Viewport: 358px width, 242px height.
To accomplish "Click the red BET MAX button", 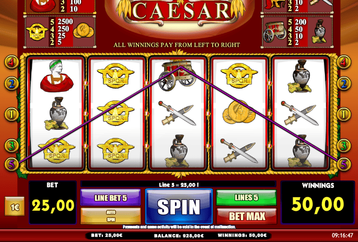I will point(246,216).
